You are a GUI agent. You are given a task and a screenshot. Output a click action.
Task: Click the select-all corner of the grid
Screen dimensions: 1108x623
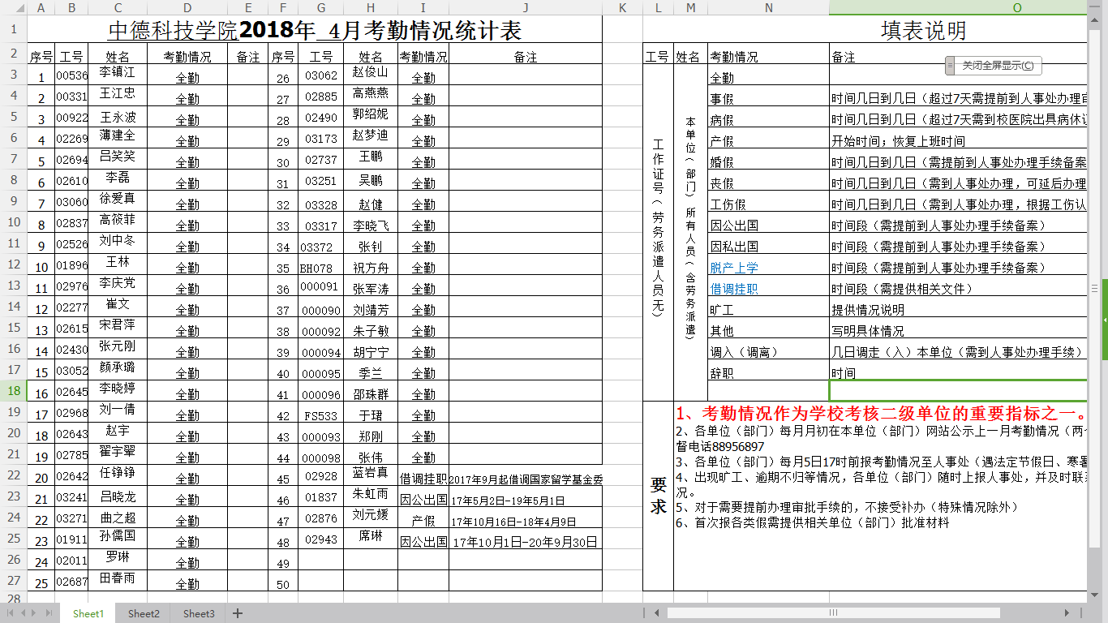[14, 7]
